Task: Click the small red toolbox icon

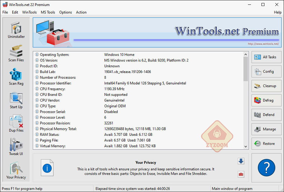Action: pos(241,174)
